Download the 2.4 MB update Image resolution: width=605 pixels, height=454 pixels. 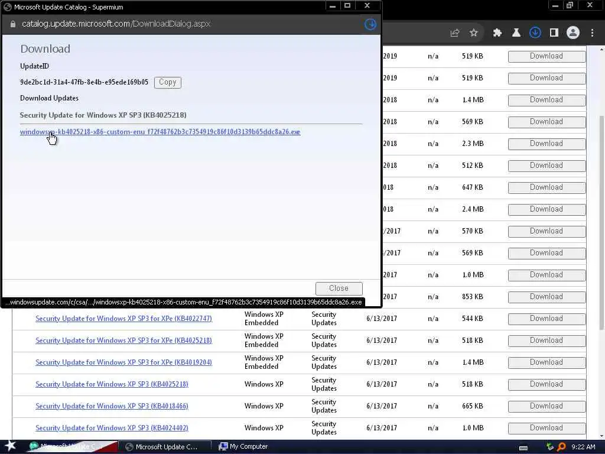tap(547, 209)
